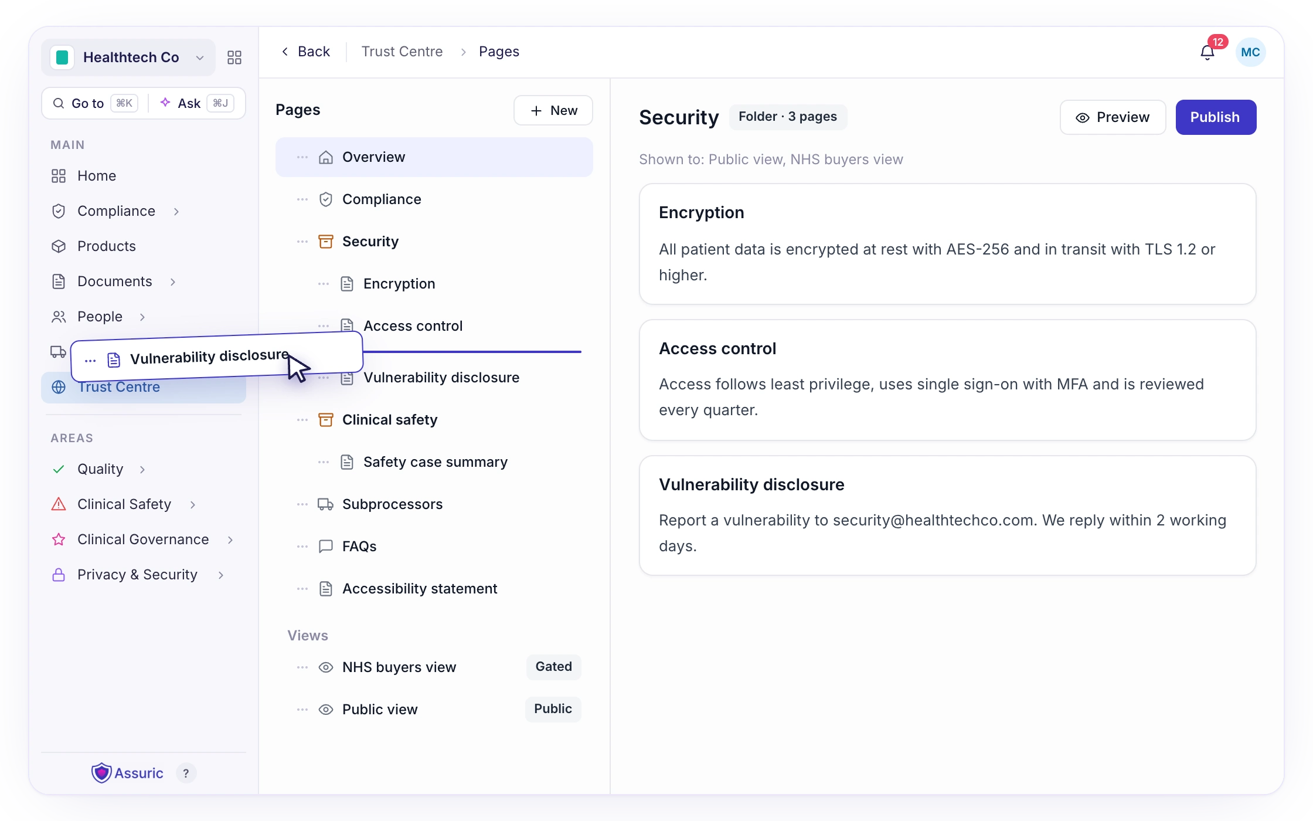Expand the Compliance sidebar chevron
This screenshot has height=821, width=1313.
176,211
